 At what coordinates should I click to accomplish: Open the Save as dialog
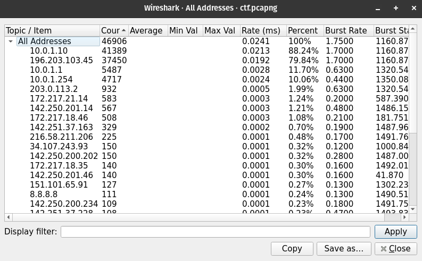343,248
